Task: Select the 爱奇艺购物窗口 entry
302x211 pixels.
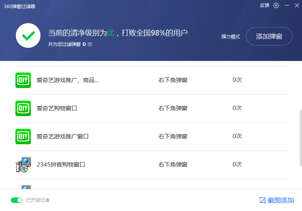Action: tap(151, 108)
